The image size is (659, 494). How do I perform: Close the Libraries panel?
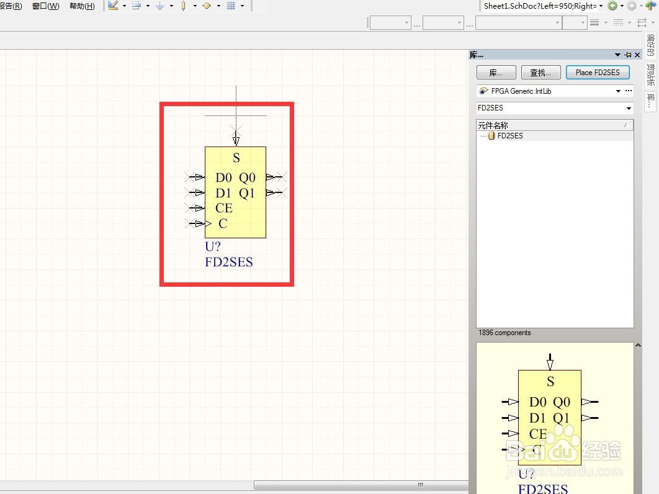(x=637, y=55)
